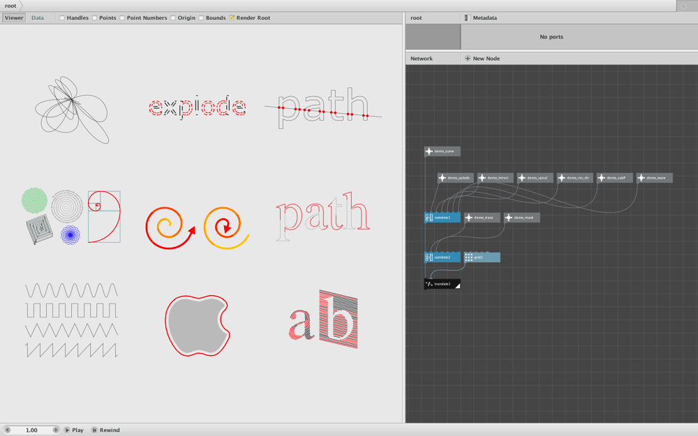This screenshot has width=698, height=436.
Task: Enable the Origin checkbox
Action: 173,18
